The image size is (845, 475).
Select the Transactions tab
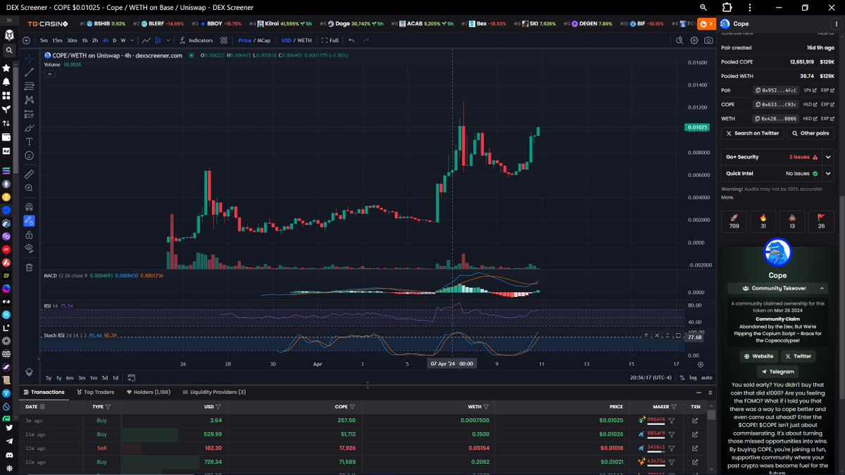click(x=44, y=392)
